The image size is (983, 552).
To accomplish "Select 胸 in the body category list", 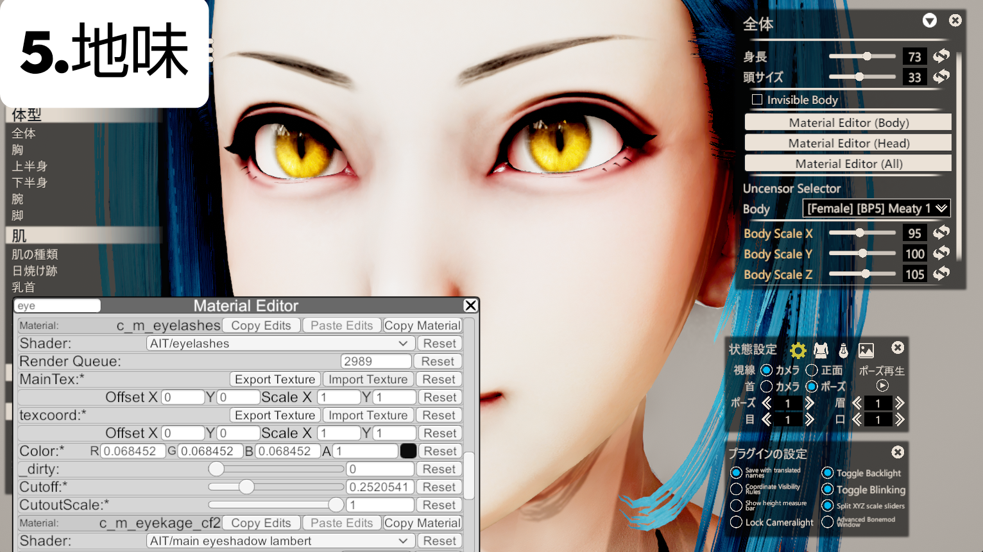I will pyautogui.click(x=17, y=150).
